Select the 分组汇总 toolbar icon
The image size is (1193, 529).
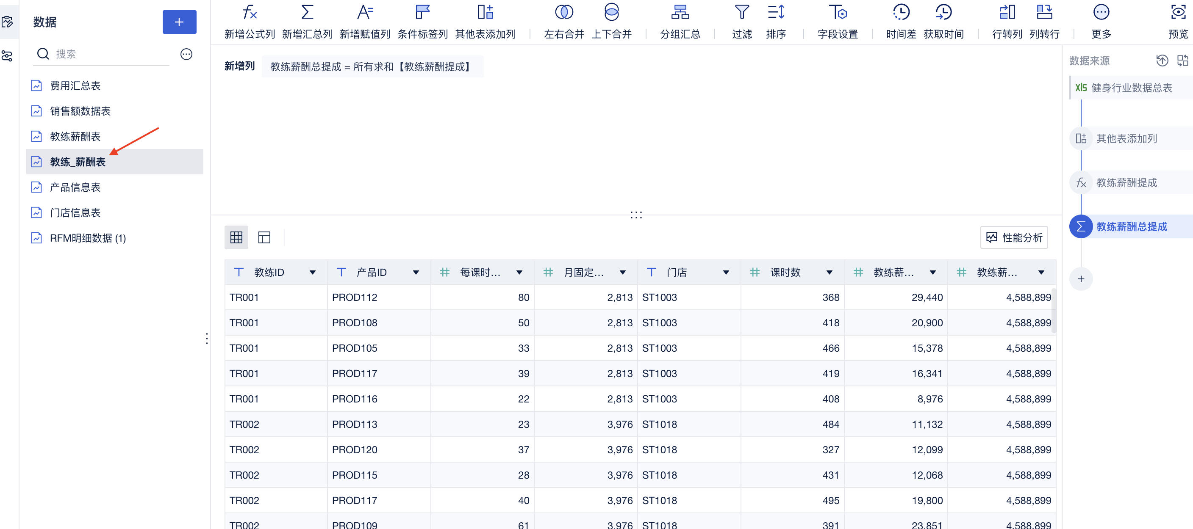click(x=680, y=13)
